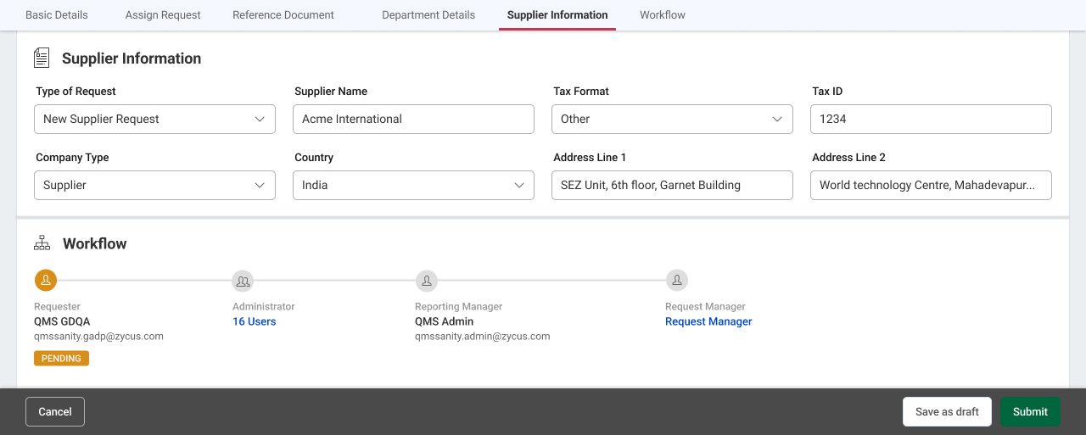The width and height of the screenshot is (1086, 435).
Task: Select the Administrator group step icon
Action: point(243,280)
